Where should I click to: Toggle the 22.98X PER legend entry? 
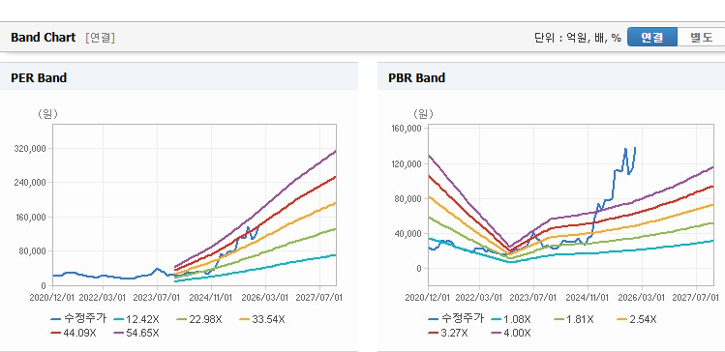tap(199, 319)
